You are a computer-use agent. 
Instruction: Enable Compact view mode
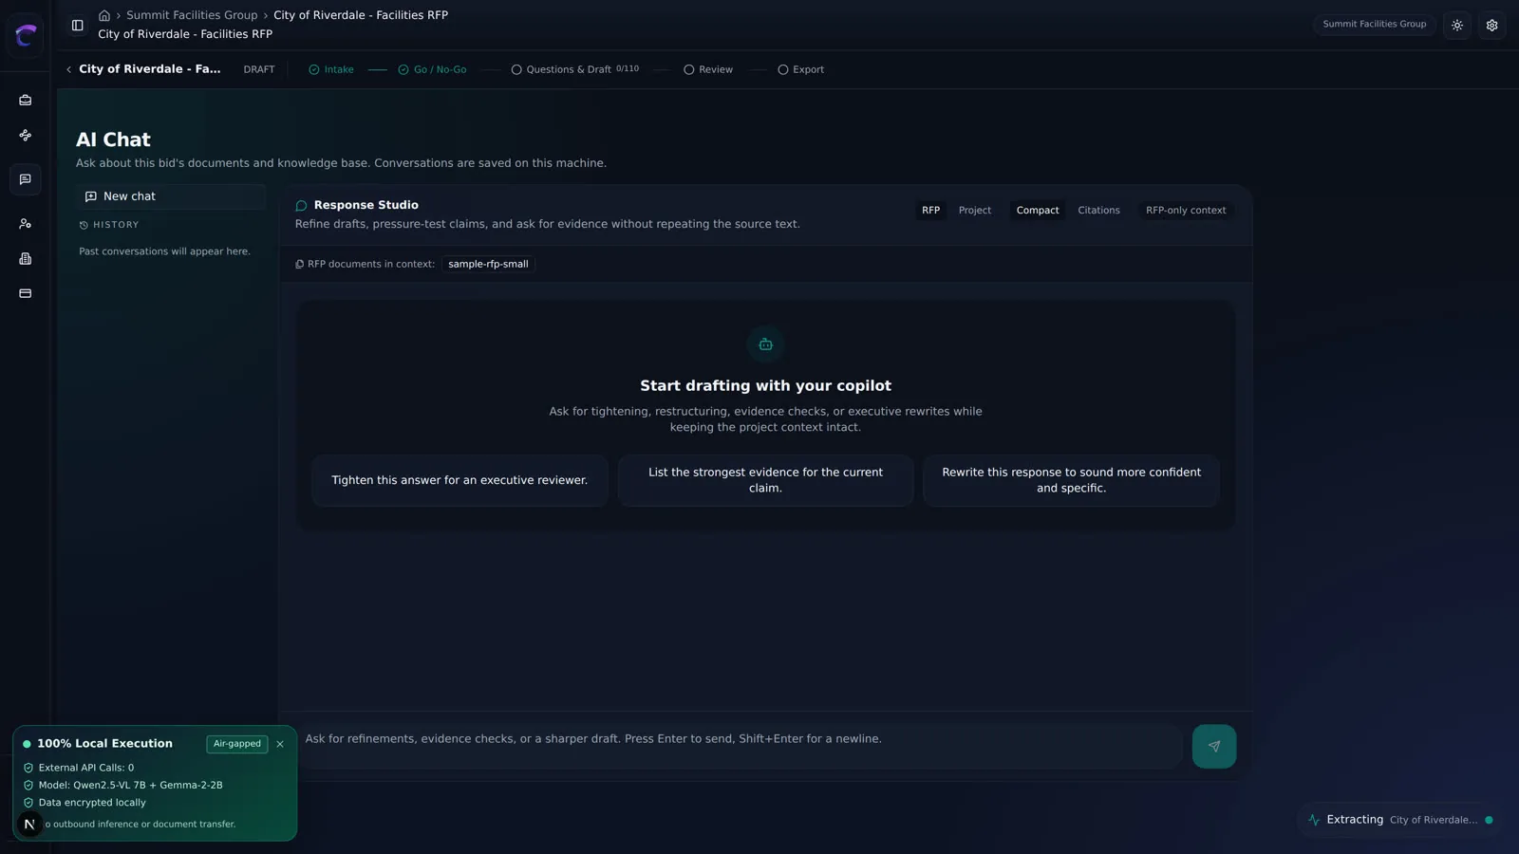pos(1037,211)
